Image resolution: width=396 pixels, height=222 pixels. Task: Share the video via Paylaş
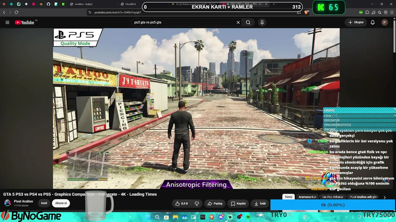point(215,203)
